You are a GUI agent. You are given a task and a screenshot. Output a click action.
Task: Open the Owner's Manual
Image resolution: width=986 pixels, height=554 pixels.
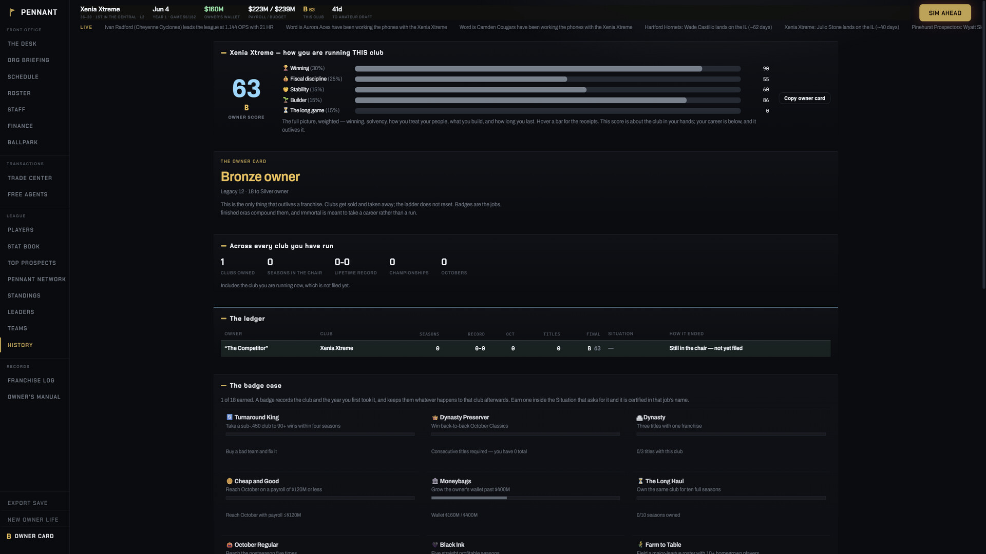(x=34, y=397)
